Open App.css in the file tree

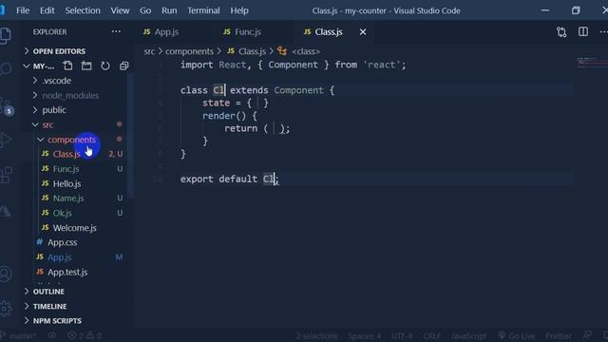(62, 243)
